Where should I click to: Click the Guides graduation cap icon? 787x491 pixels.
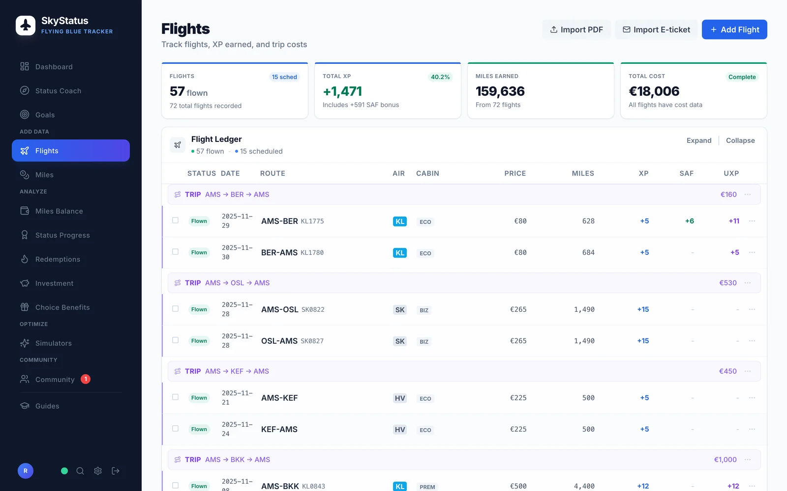[25, 406]
